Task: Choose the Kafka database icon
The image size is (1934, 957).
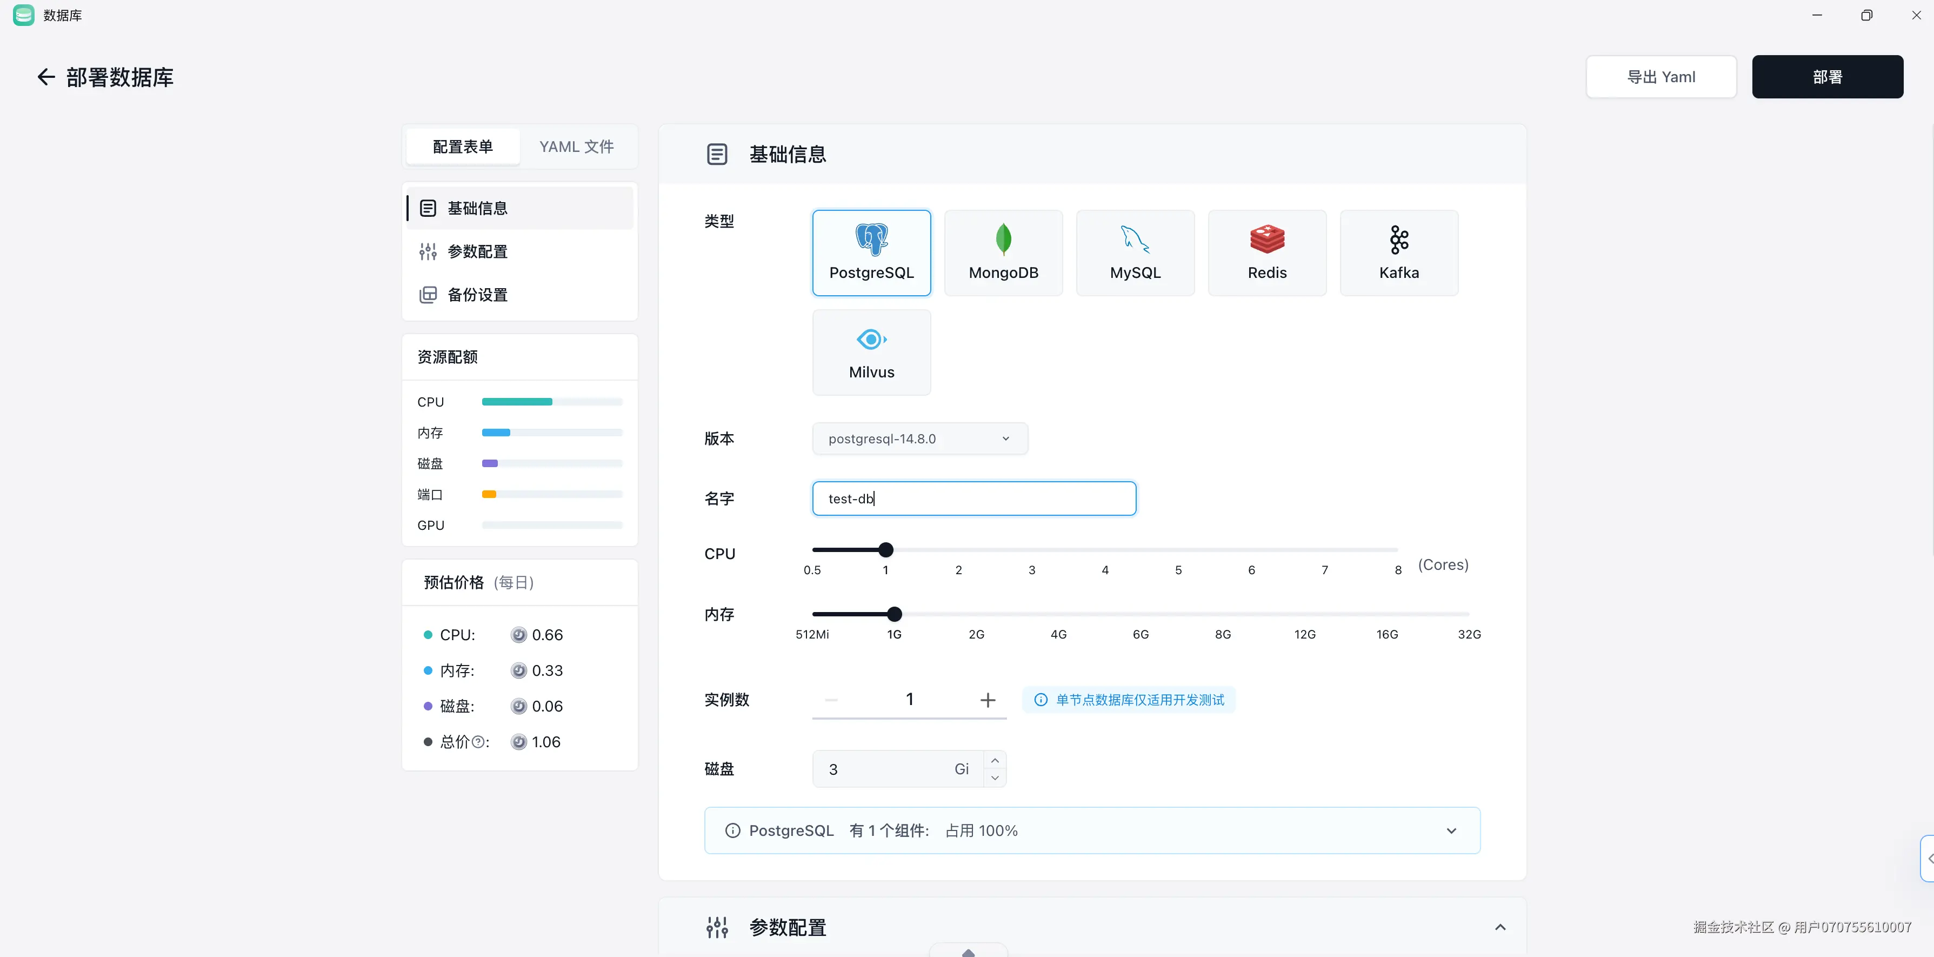Action: (x=1398, y=241)
